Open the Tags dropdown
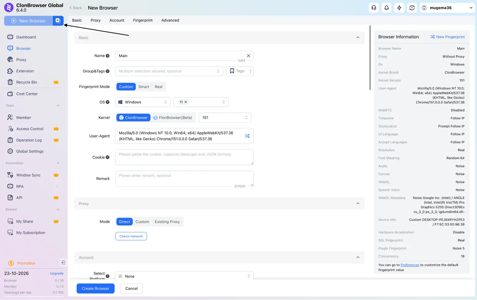Image resolution: width=477 pixels, height=300 pixels. pyautogui.click(x=240, y=71)
